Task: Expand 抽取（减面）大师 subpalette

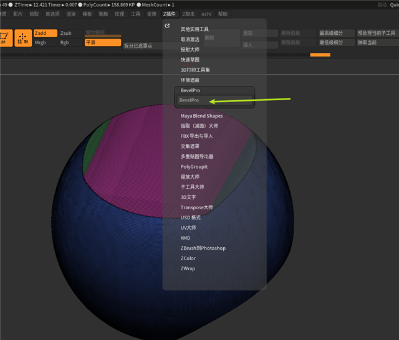Action: 199,126
